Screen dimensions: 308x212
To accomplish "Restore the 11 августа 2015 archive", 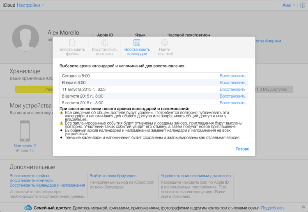I will point(232,89).
